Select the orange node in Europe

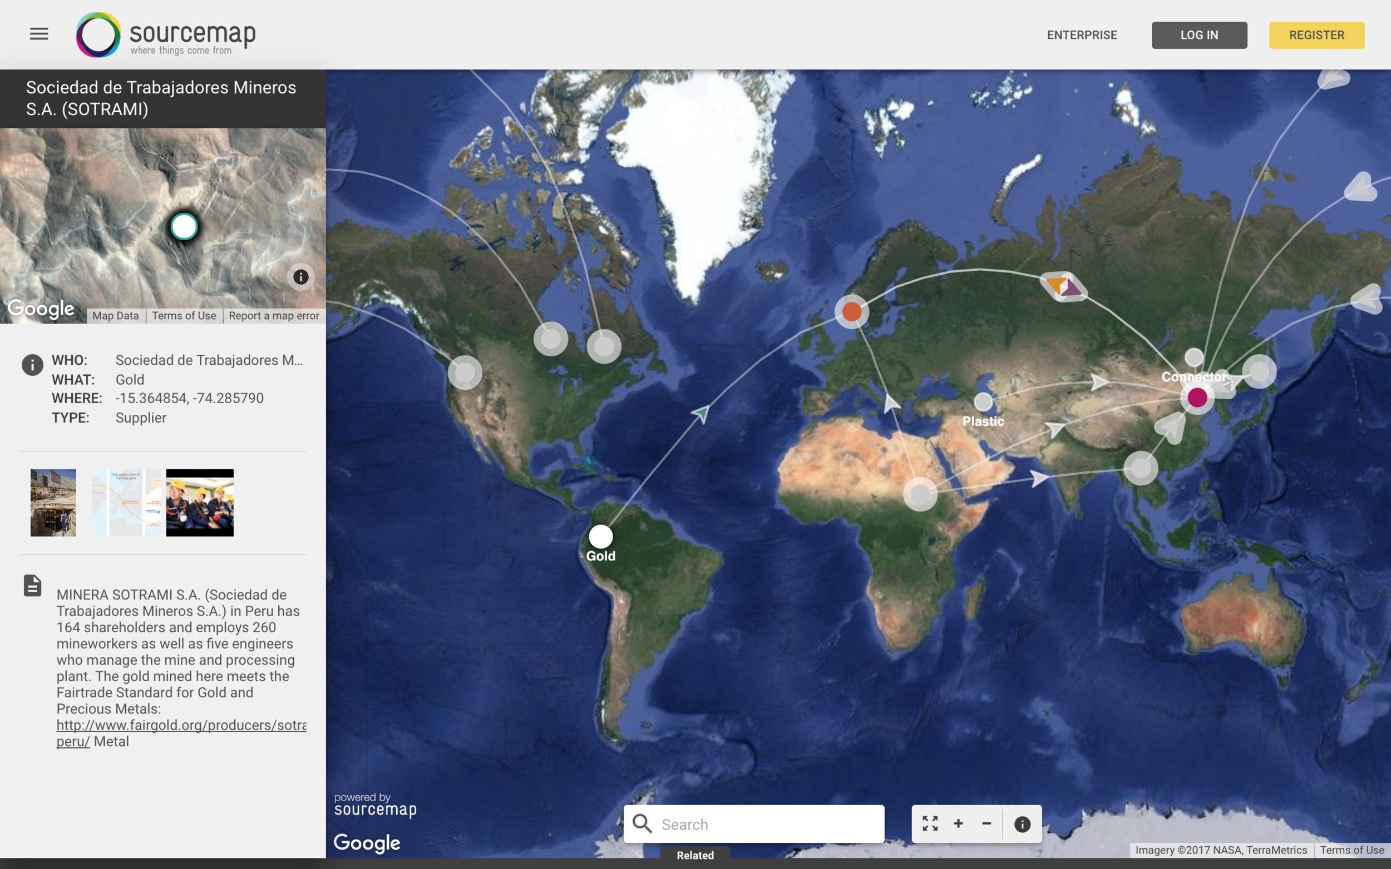pyautogui.click(x=852, y=311)
